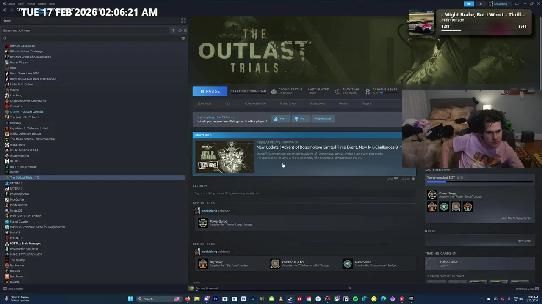This screenshot has width=542, height=304.
Task: Click the Add a Game plus icon
Action: (x=5, y=289)
